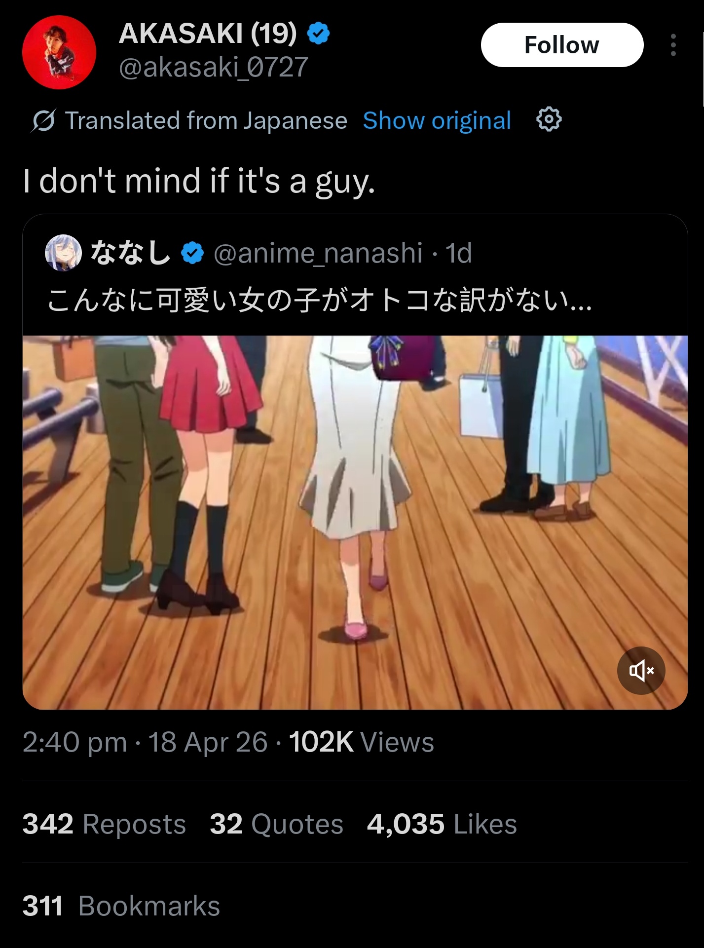Open AKASAKI's red profile avatar
This screenshot has width=704, height=948.
click(59, 52)
